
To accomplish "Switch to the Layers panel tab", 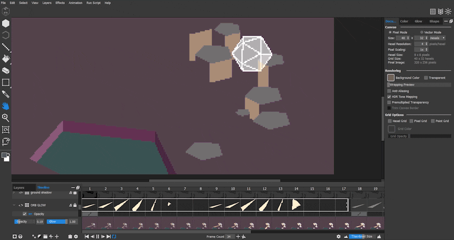I will [x=19, y=188].
